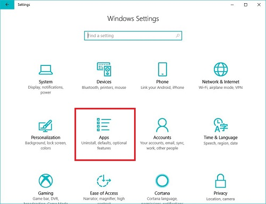Go back with the arrow button

click(x=7, y=5)
